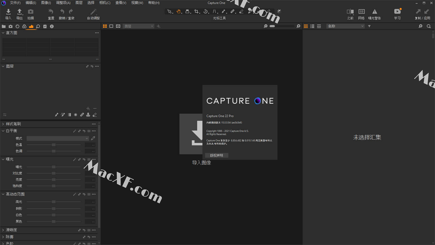
Task: Open the 调整项(A) menu
Action: point(63,3)
